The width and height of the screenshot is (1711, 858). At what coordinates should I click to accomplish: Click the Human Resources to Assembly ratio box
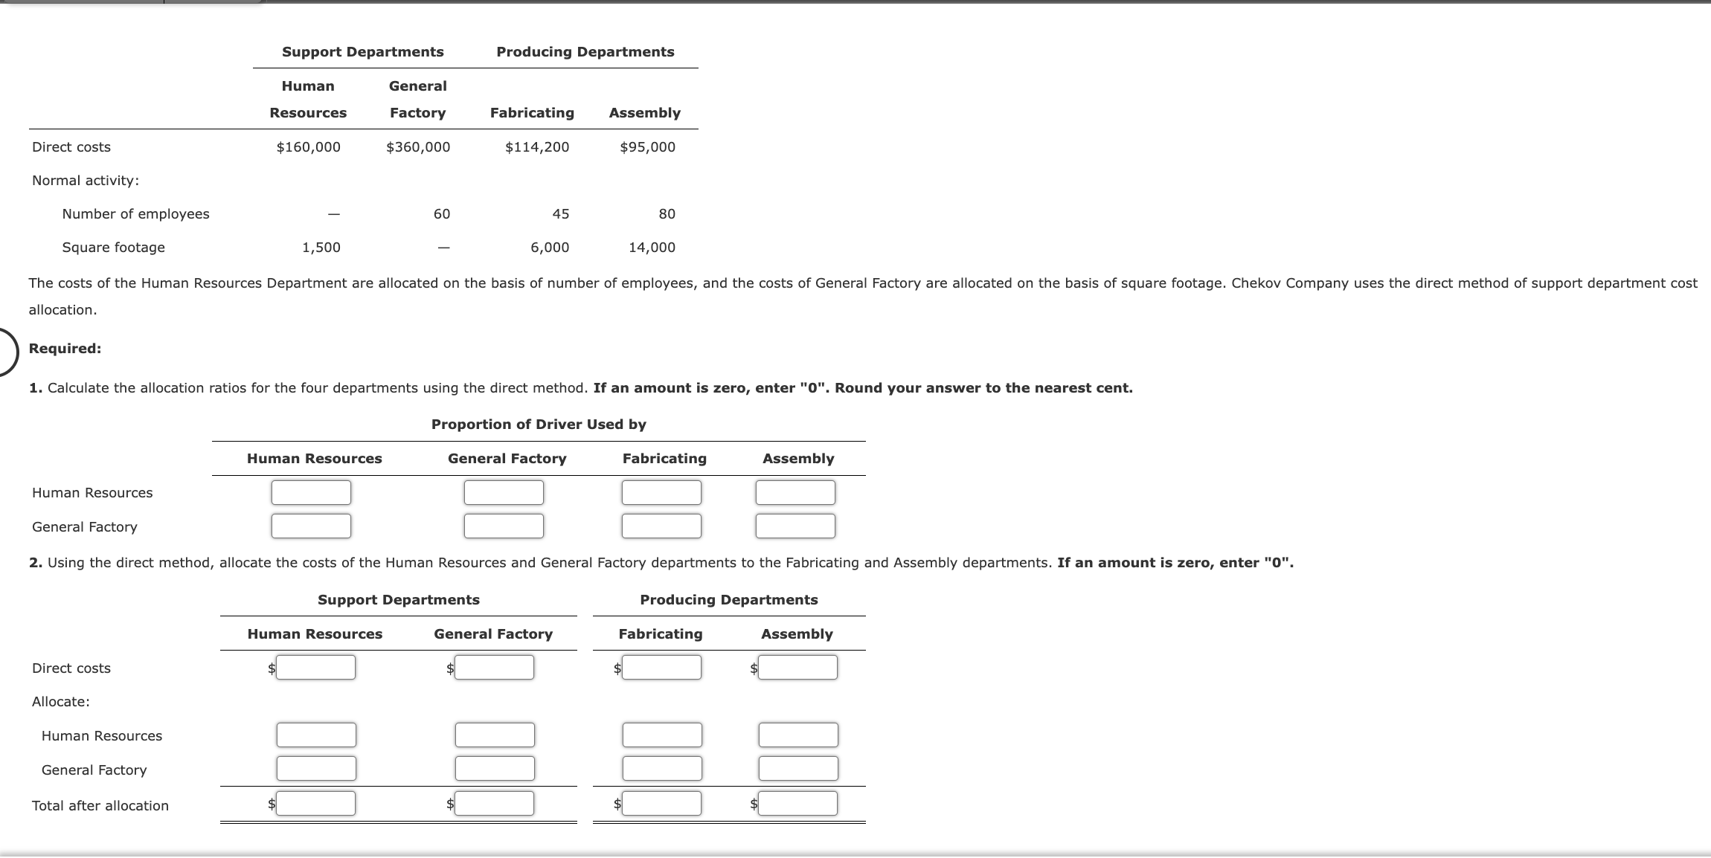(794, 492)
